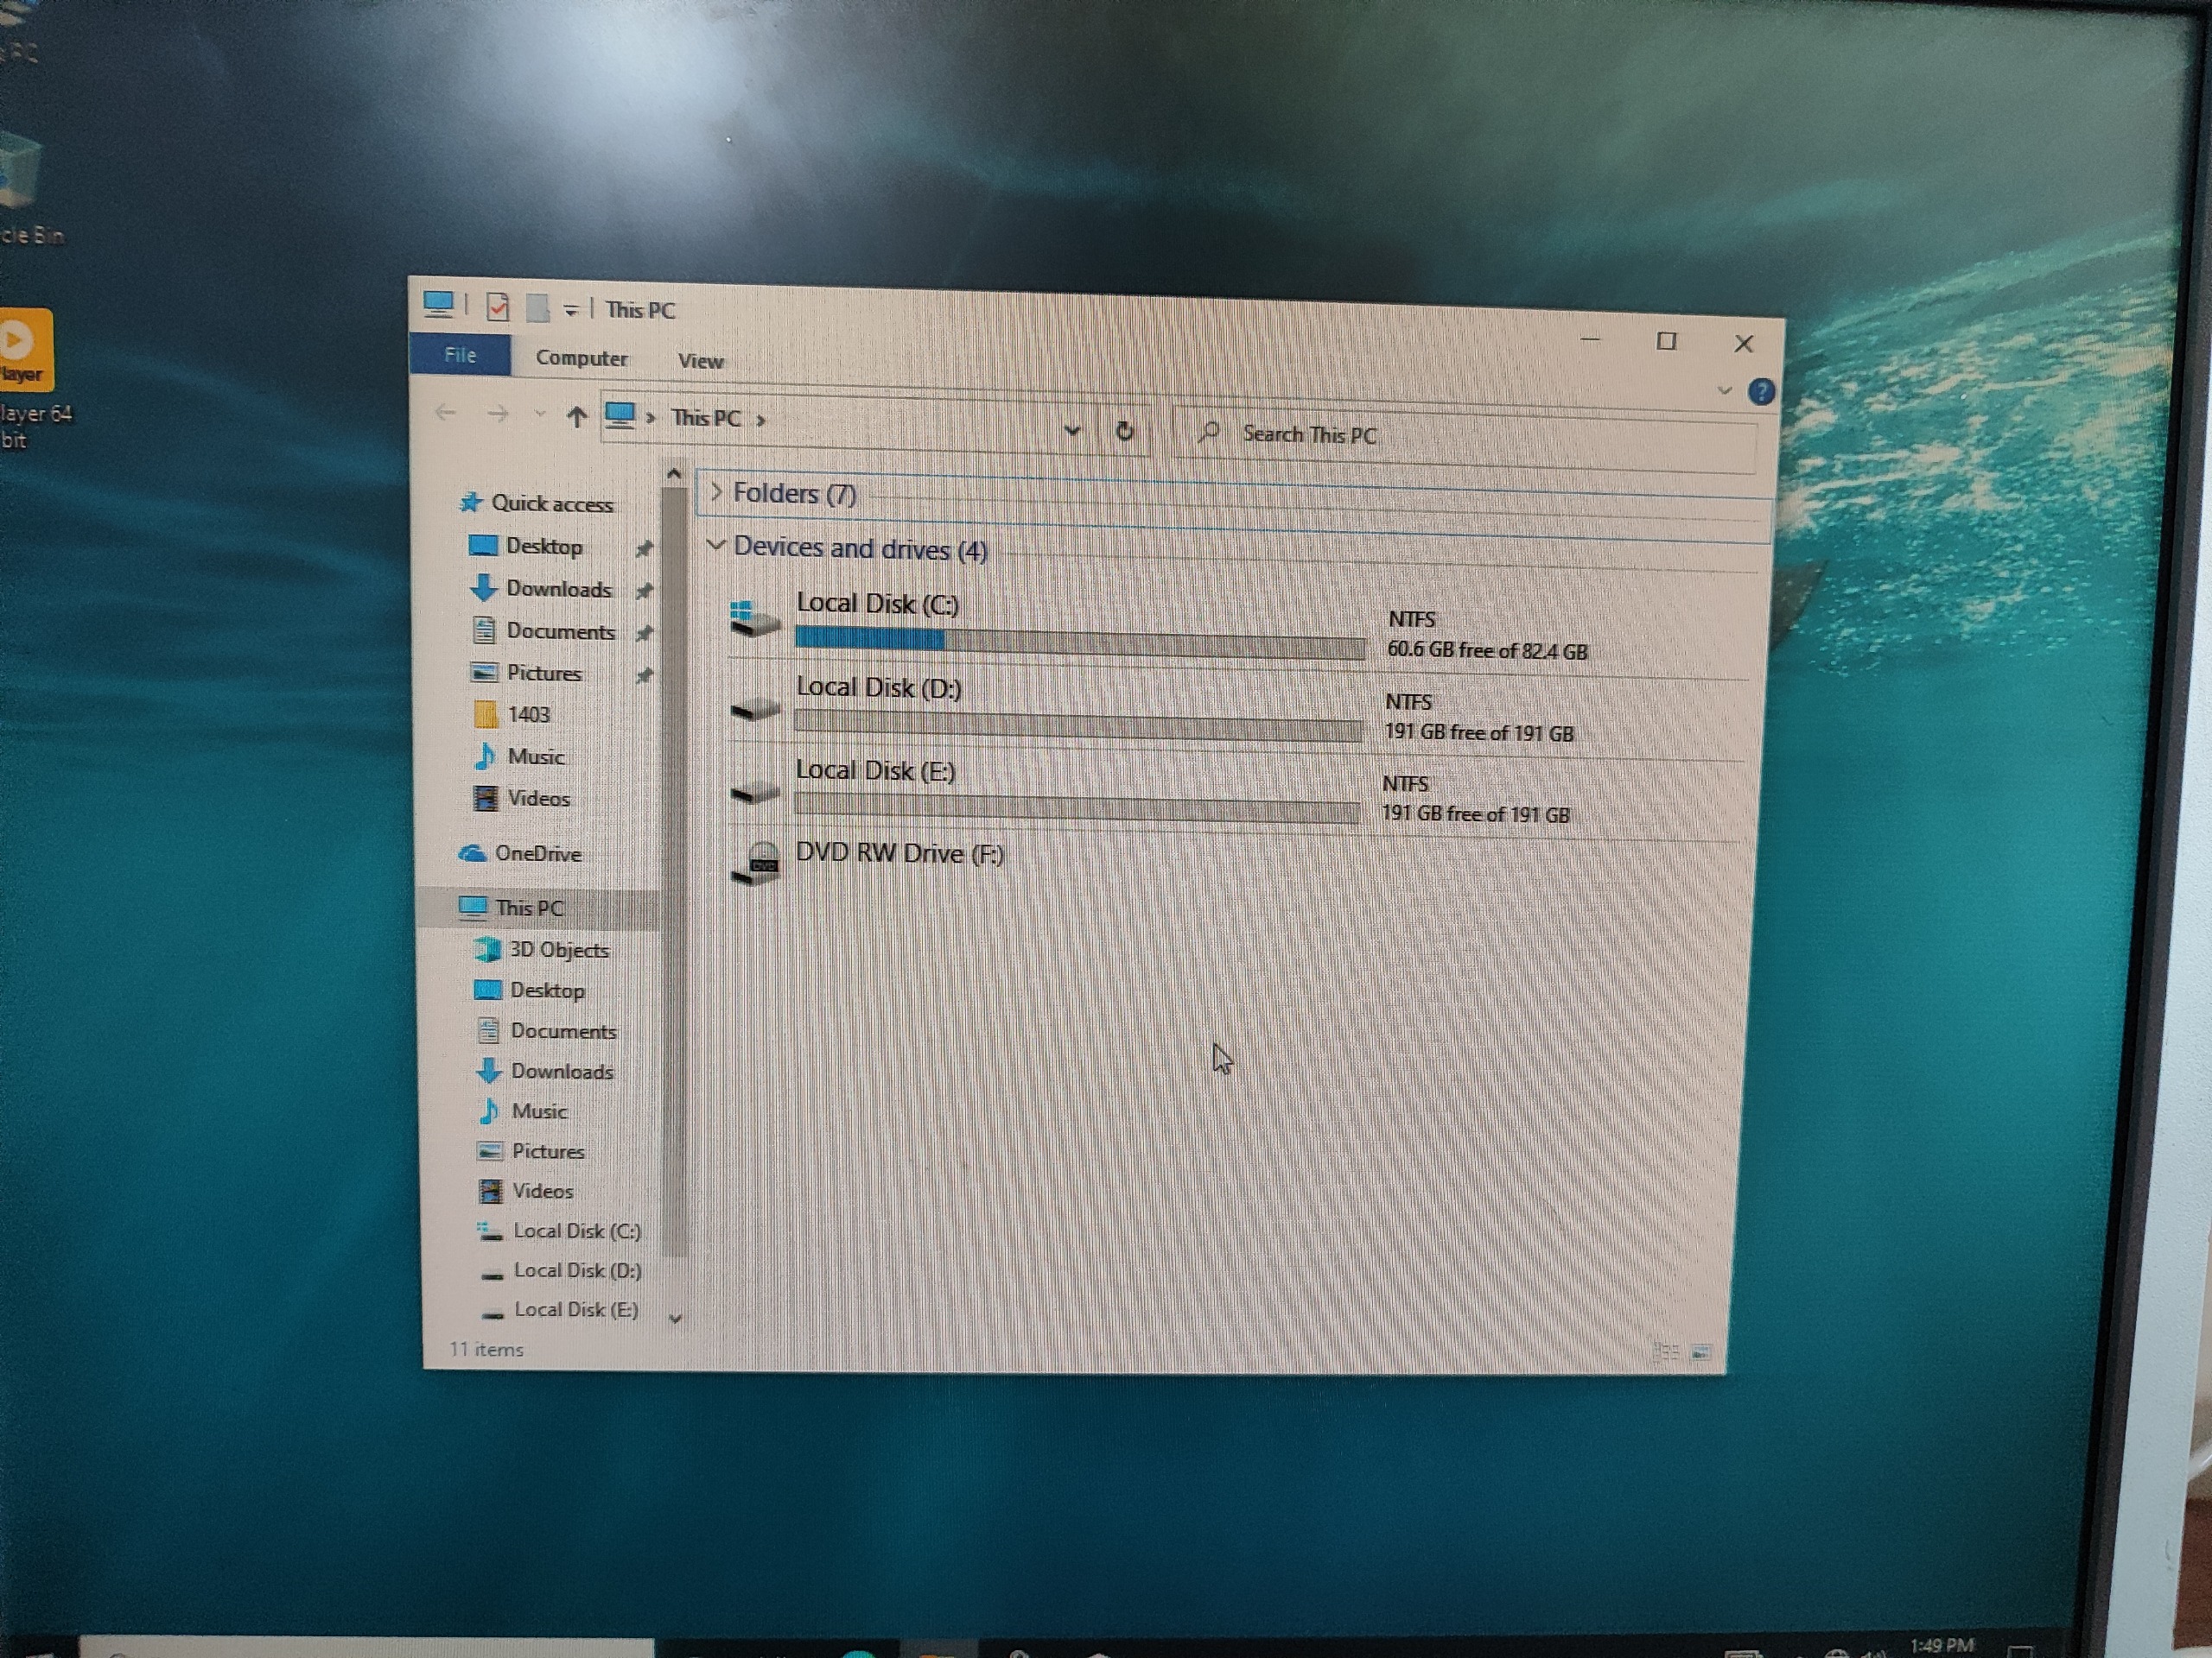Click the New folder quick access icon
The image size is (2212, 1658).
[x=538, y=307]
